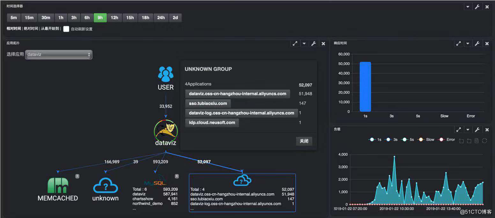
Task: Select the 18h time range
Action: tap(145, 18)
